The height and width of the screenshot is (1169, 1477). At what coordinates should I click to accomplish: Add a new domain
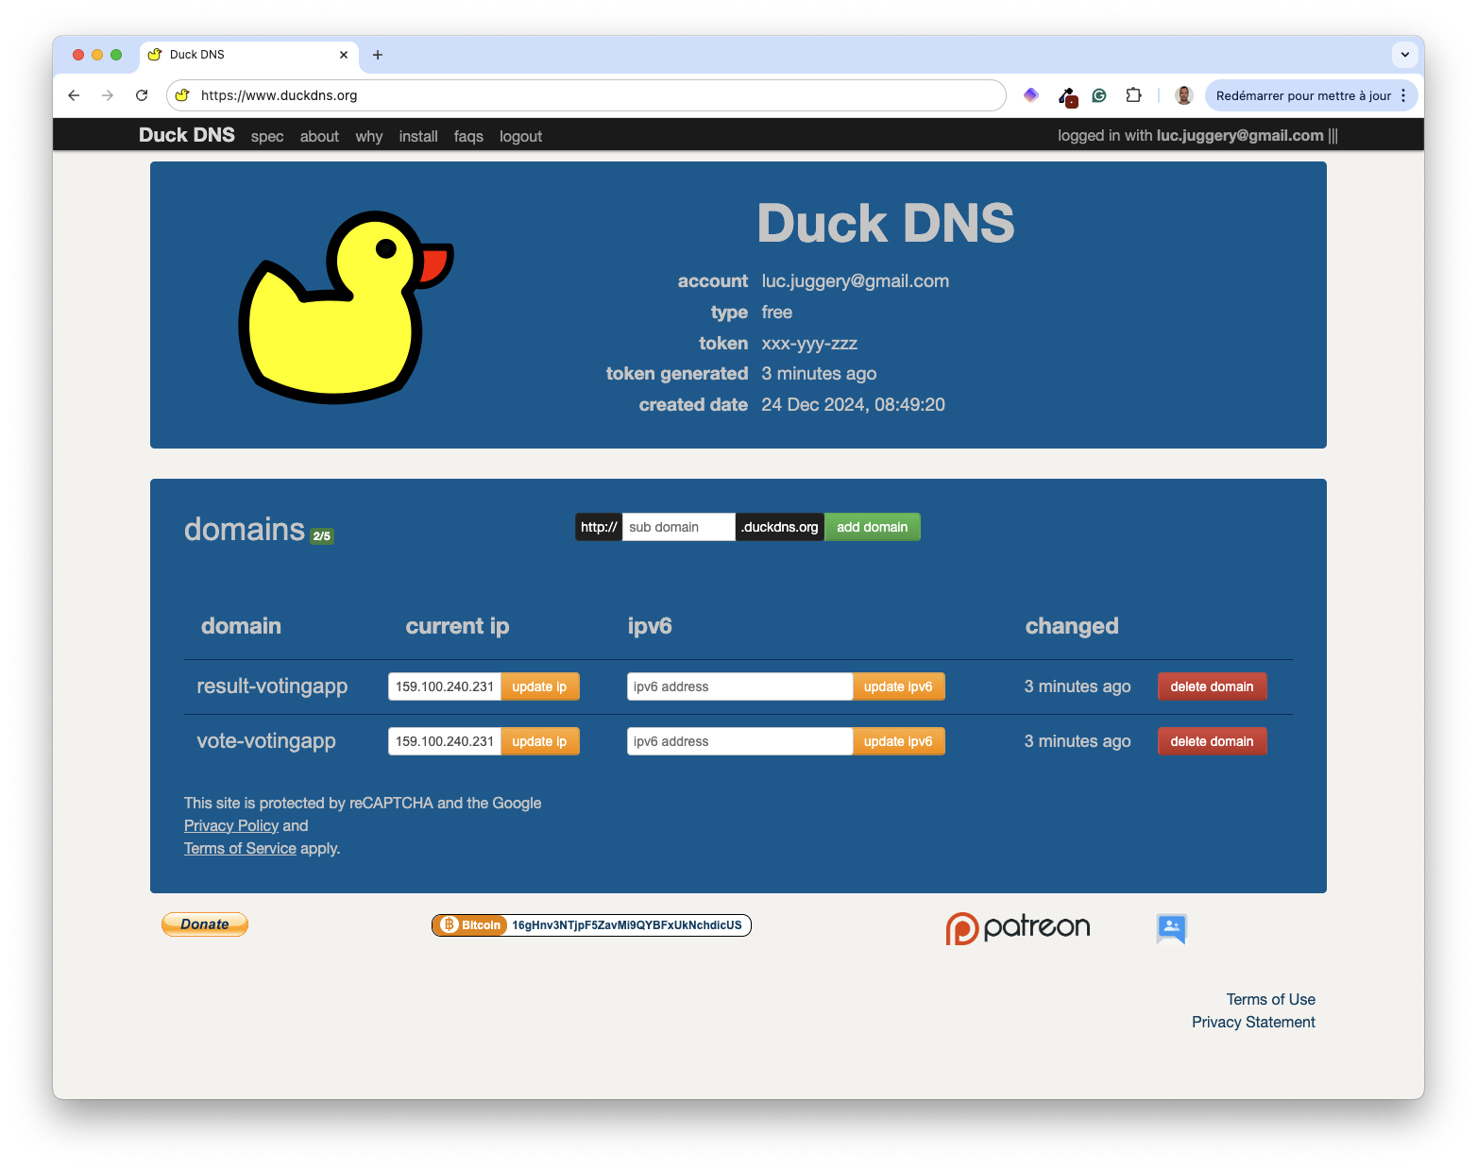[872, 527]
